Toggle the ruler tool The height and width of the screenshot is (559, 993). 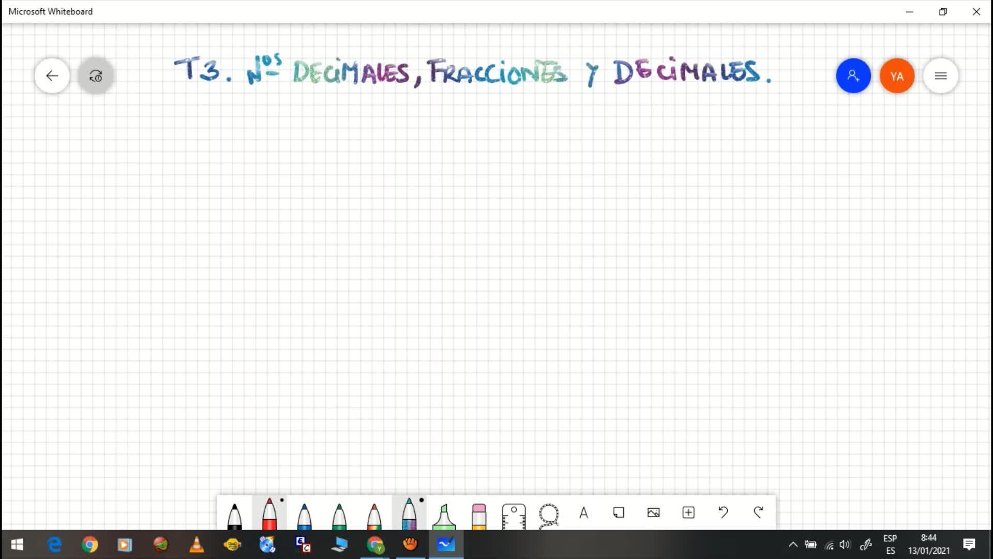point(514,516)
